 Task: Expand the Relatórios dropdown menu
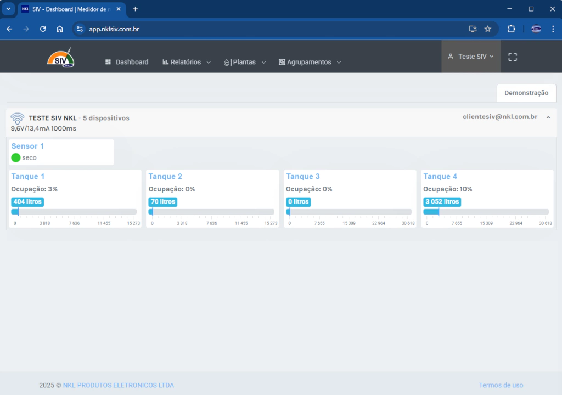tap(187, 63)
